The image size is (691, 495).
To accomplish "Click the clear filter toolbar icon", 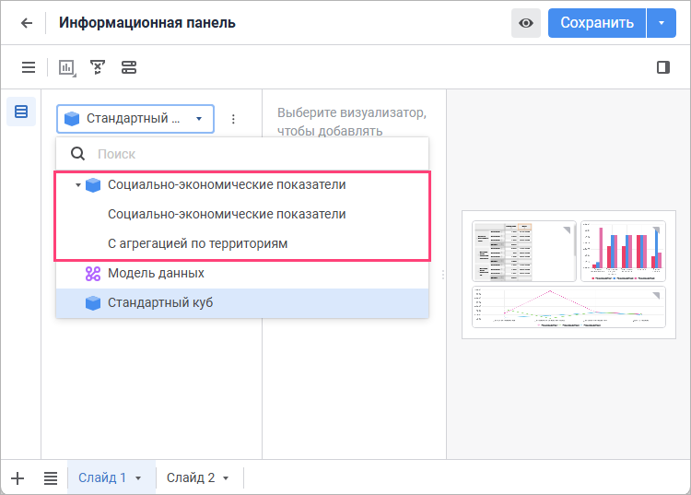I will click(97, 67).
